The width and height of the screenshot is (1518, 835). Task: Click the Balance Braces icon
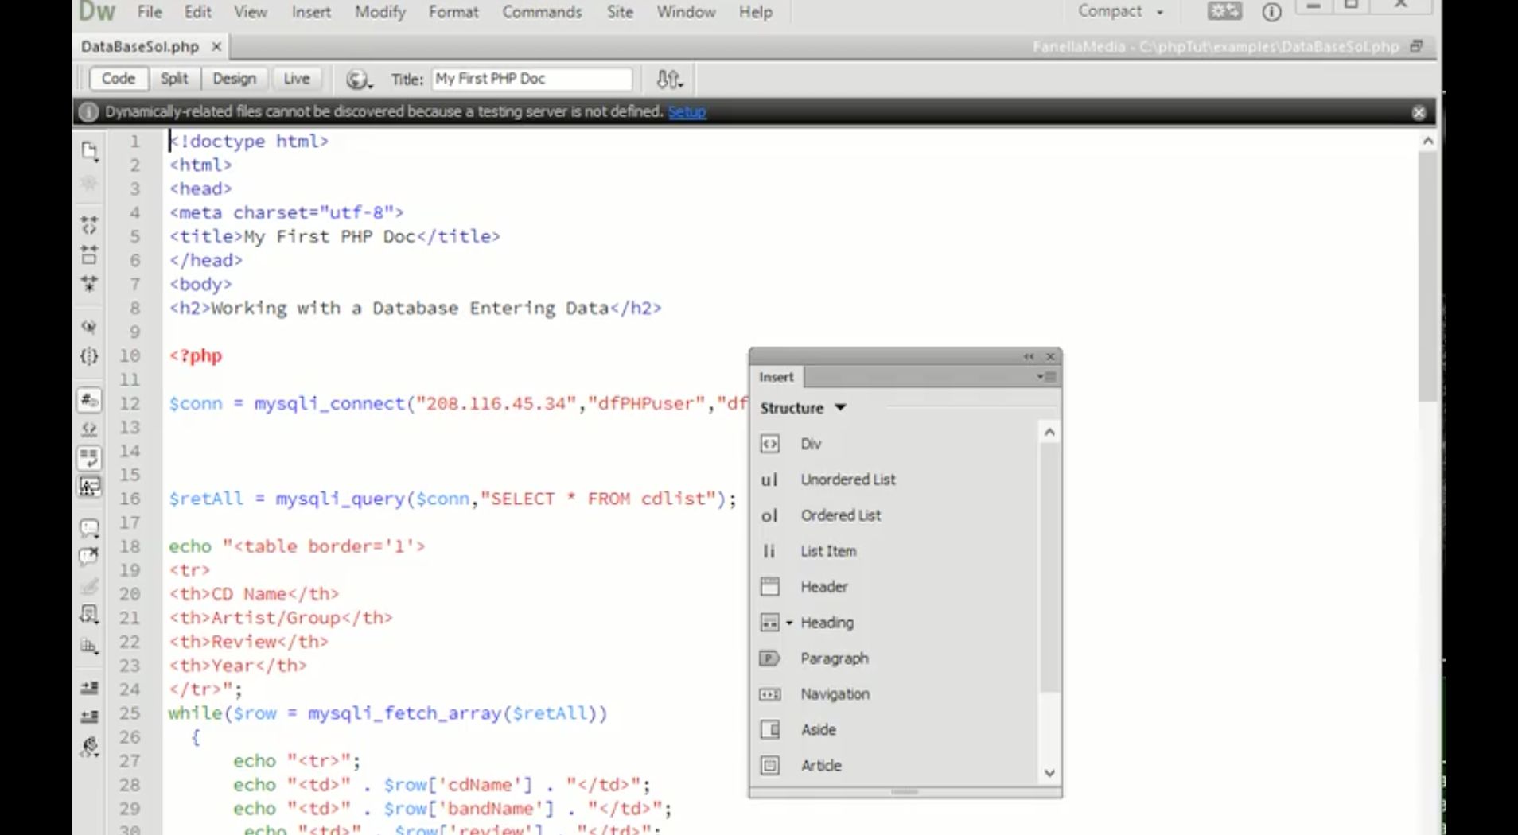click(89, 356)
